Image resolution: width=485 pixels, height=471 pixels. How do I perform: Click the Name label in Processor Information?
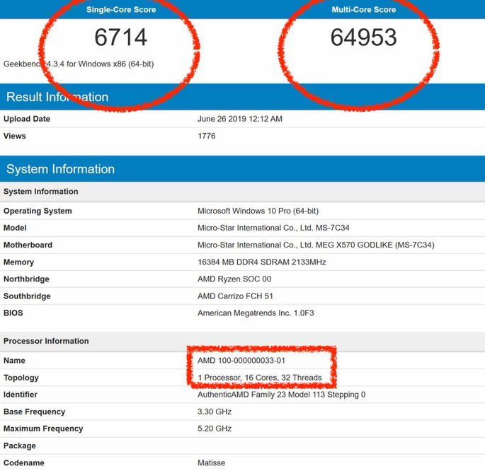coord(14,361)
